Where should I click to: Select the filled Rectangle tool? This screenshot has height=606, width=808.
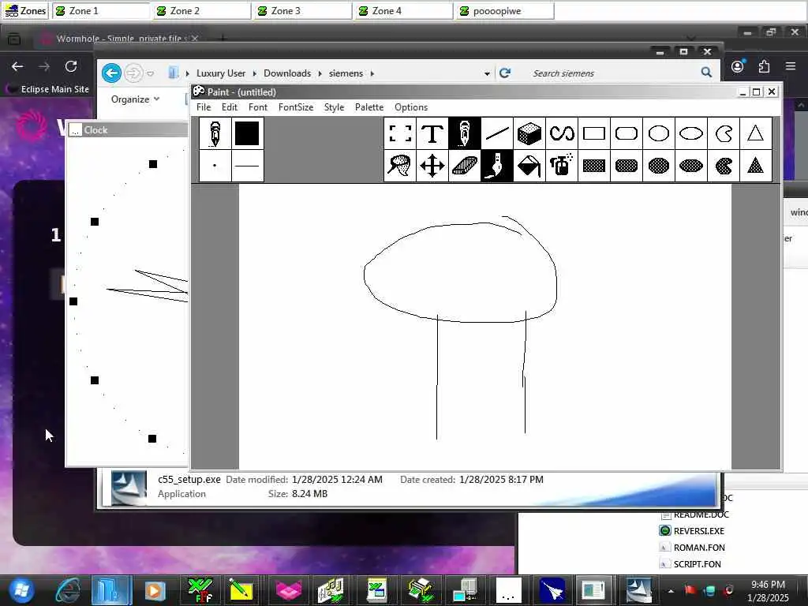(x=593, y=166)
